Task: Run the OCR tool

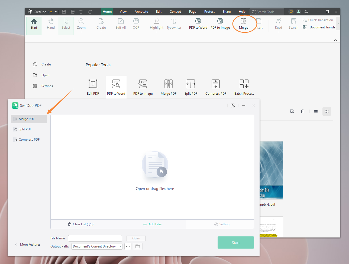Action: point(136,24)
